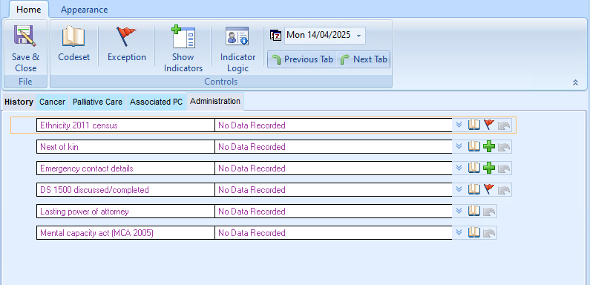Expand Mental capacity act row chevron
The width and height of the screenshot is (590, 285).
pyautogui.click(x=459, y=232)
